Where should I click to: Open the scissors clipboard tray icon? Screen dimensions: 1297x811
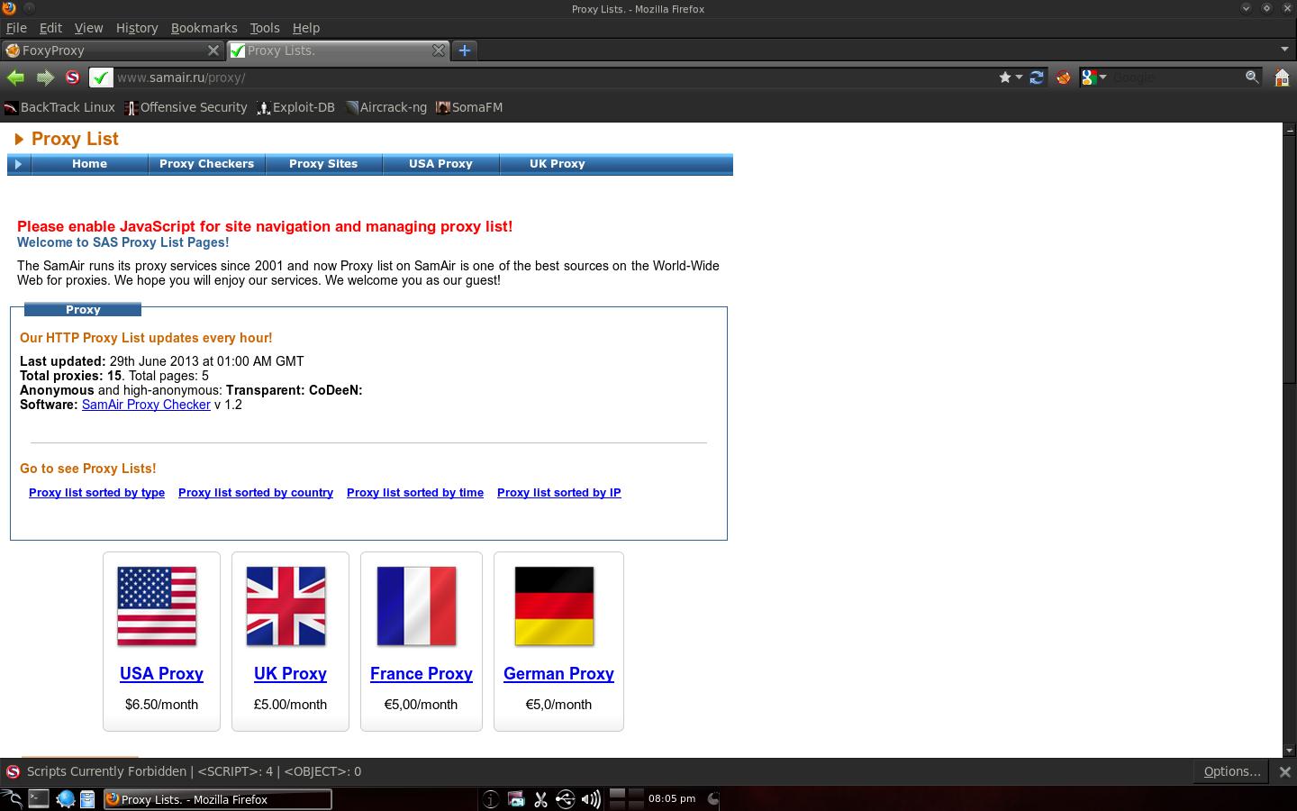coord(540,799)
